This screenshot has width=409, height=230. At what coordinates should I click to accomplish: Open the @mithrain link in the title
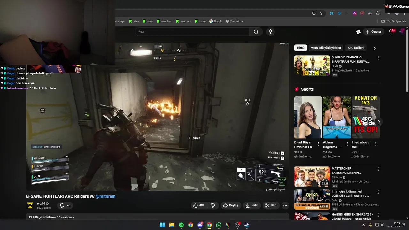point(105,196)
